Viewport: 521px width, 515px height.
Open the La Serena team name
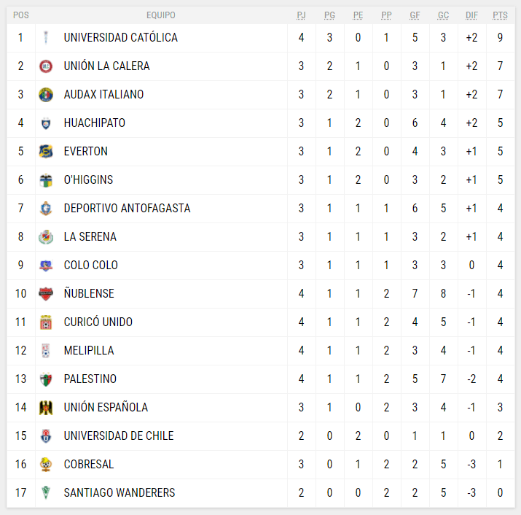(90, 237)
